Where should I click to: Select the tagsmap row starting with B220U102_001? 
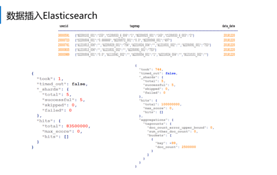coord(135,35)
